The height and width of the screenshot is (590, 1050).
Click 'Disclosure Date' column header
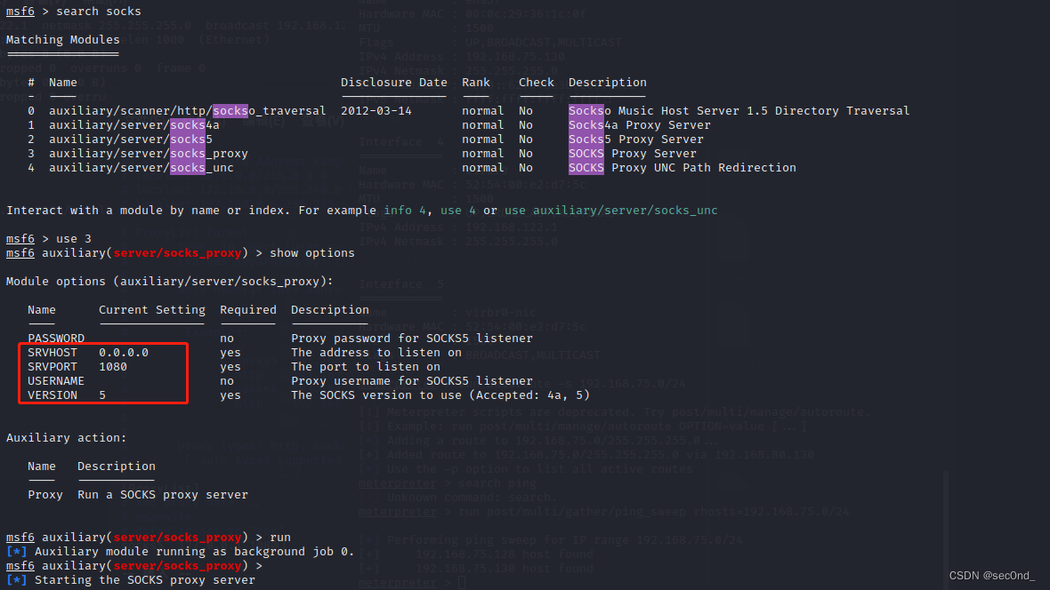pyautogui.click(x=393, y=83)
